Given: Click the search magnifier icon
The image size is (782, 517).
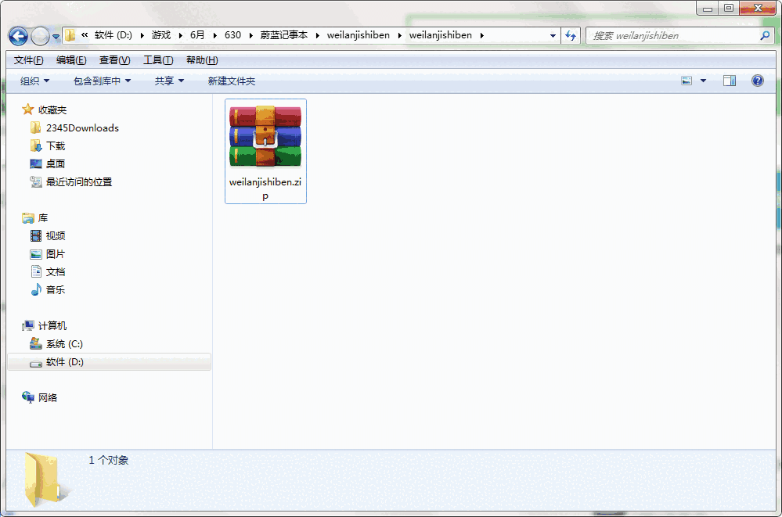Looking at the screenshot, I should point(765,35).
